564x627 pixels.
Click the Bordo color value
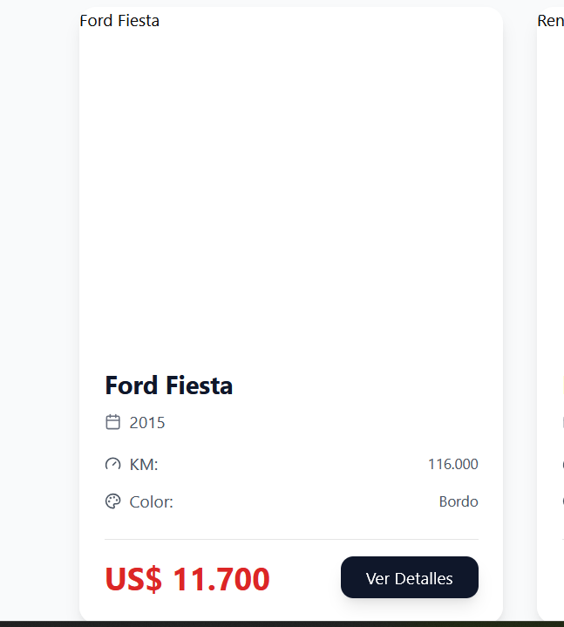[x=458, y=501]
